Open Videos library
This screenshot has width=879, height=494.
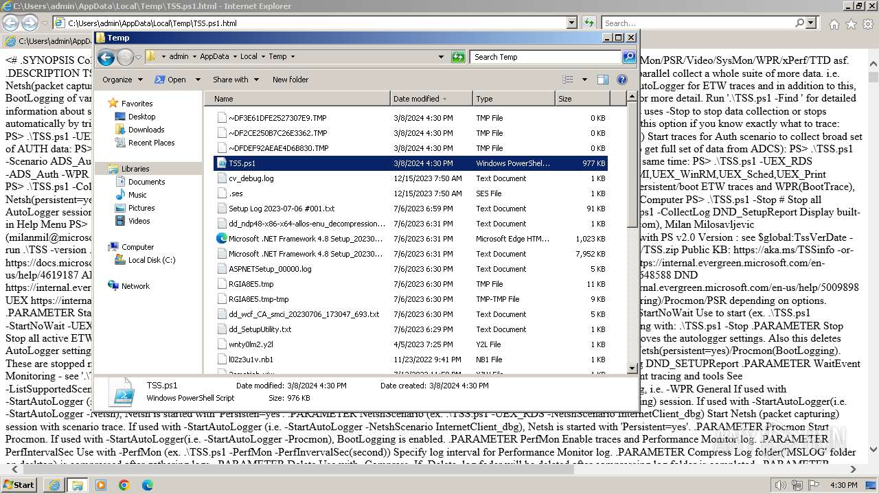pos(139,221)
